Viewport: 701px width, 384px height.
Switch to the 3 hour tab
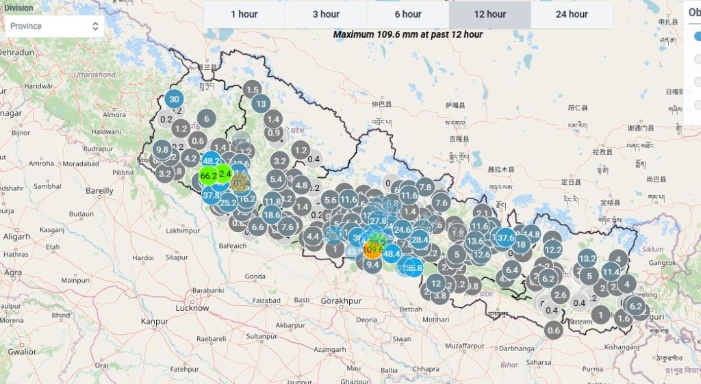[x=326, y=14]
